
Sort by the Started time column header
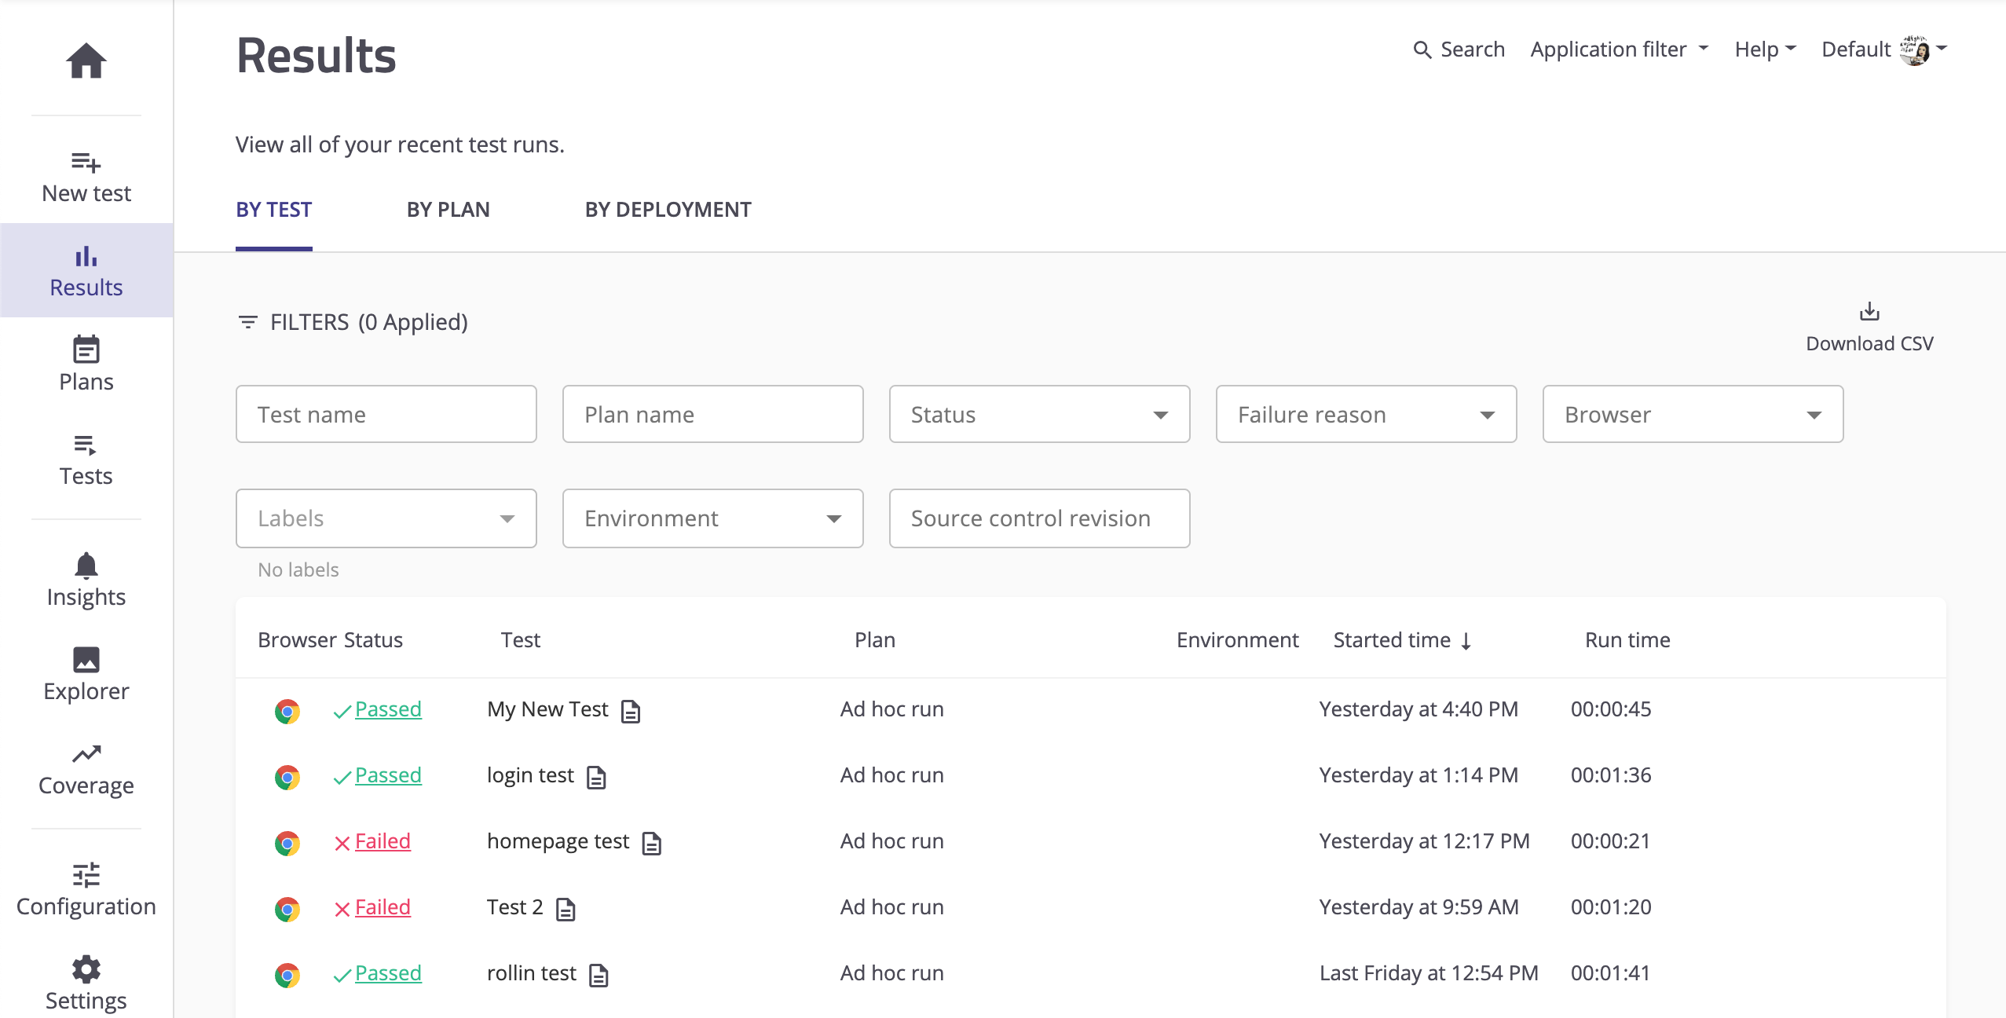coord(1402,640)
